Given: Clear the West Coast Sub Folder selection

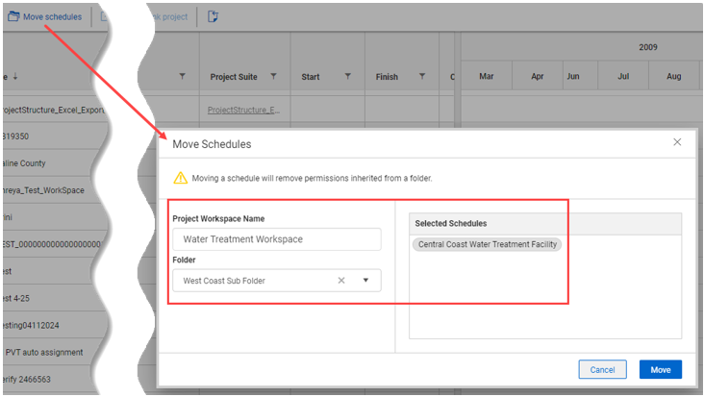Looking at the screenshot, I should pos(340,281).
